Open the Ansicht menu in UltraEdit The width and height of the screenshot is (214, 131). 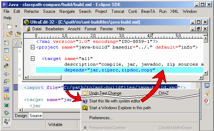(x=74, y=29)
